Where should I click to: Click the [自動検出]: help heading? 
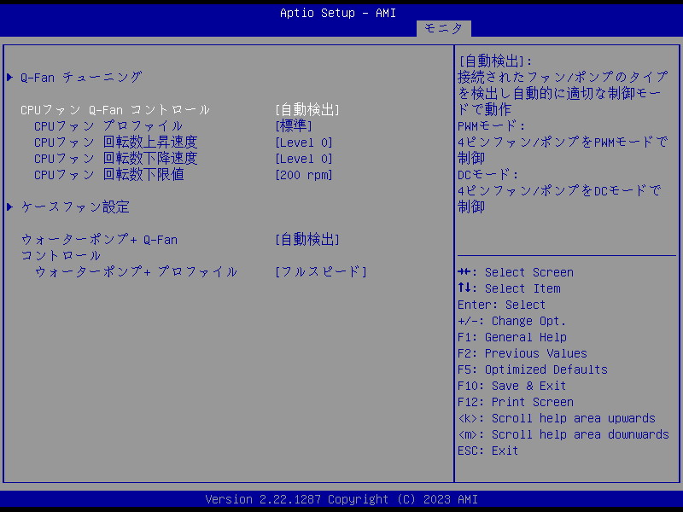click(x=495, y=61)
